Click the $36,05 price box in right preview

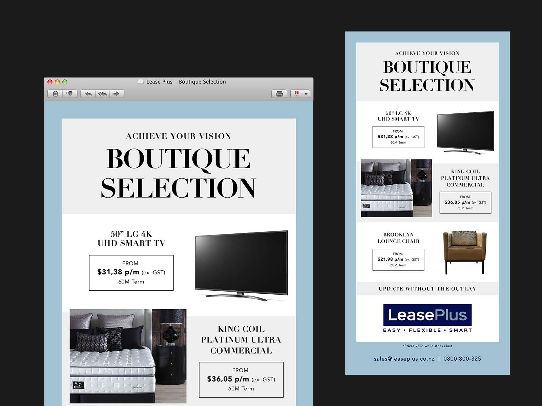pyautogui.click(x=465, y=203)
